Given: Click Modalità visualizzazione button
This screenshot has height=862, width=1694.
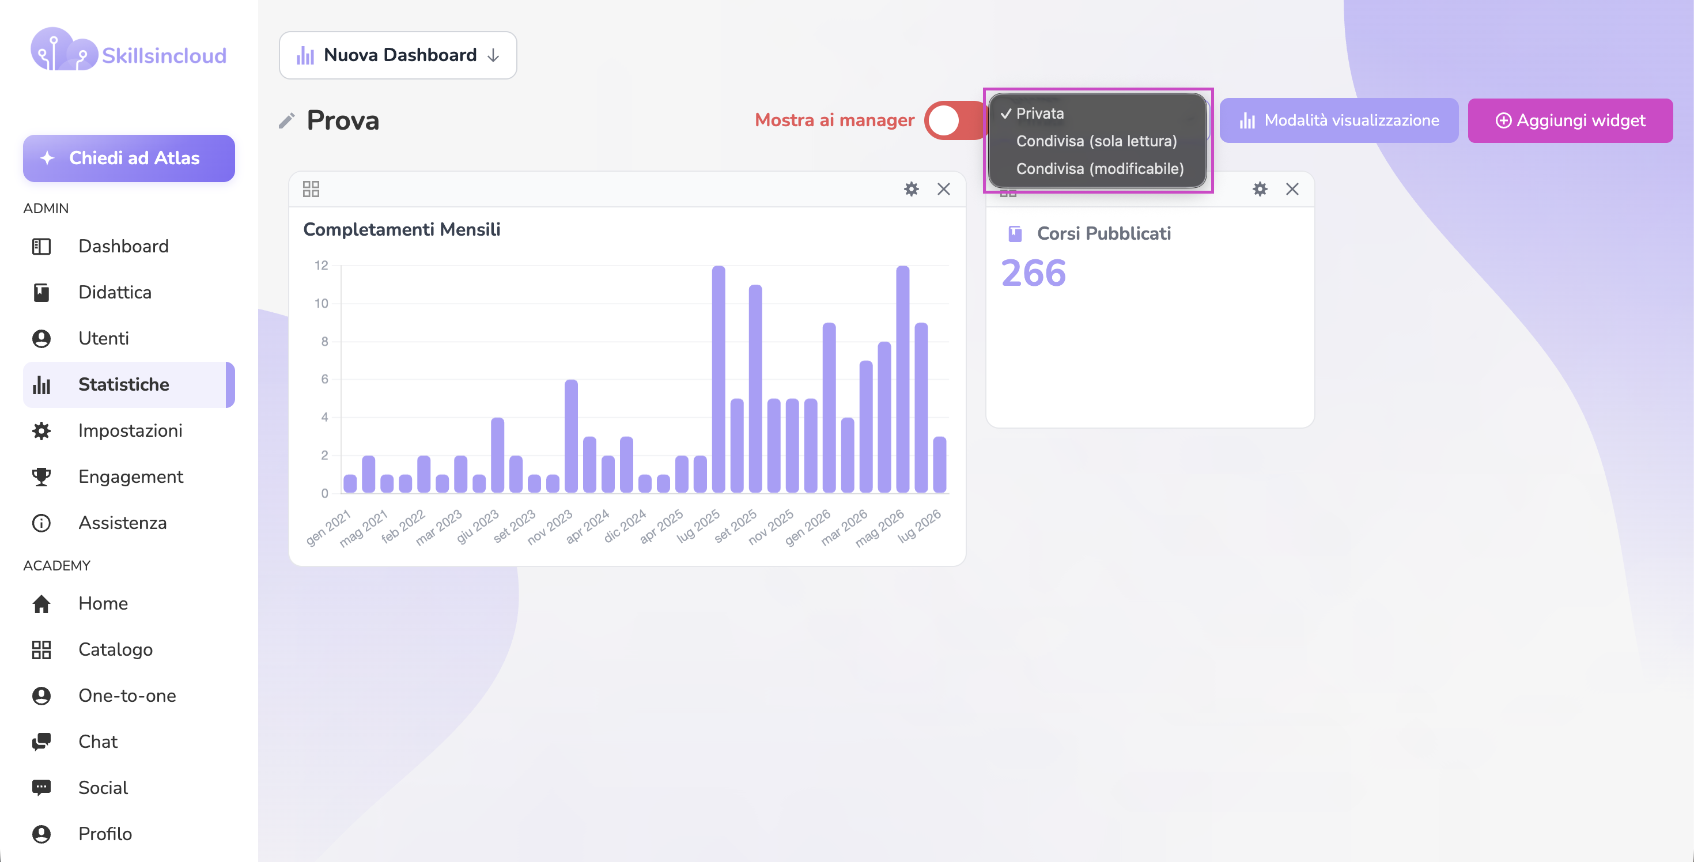Looking at the screenshot, I should click(1339, 120).
